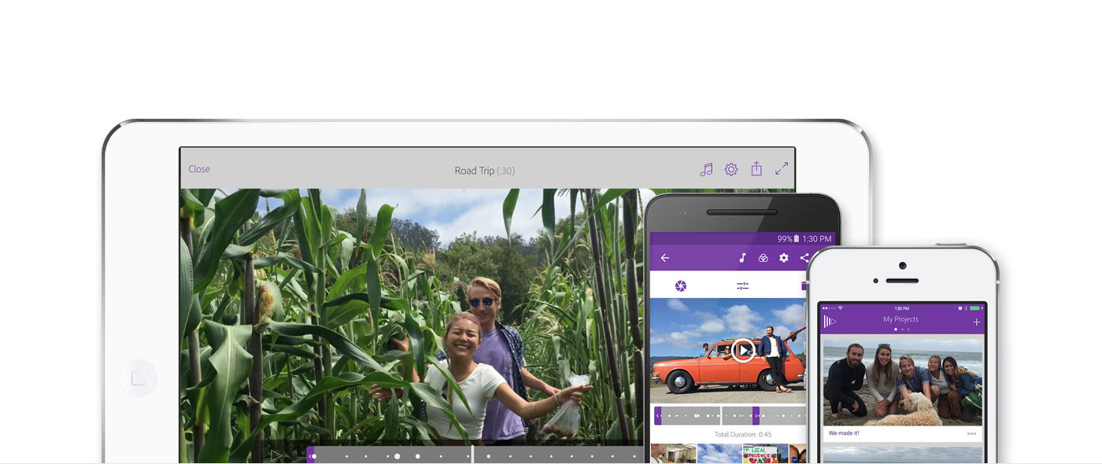
Task: Tap the green battery icon on the iPhone
Action: 976,307
